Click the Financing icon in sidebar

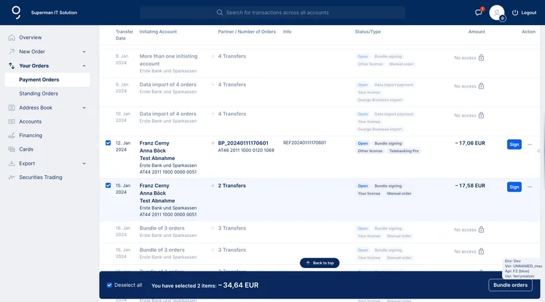pos(12,135)
